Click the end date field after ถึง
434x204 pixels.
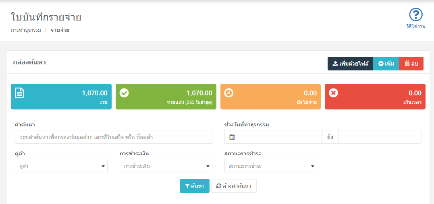380,137
